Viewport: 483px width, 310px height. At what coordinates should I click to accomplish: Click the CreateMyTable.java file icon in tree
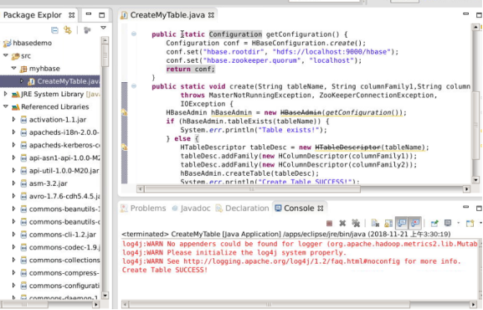(x=32, y=82)
